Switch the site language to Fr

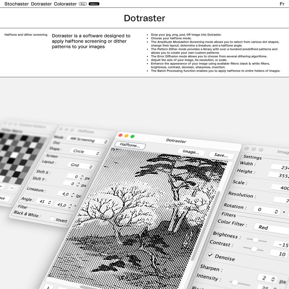pos(282,4)
